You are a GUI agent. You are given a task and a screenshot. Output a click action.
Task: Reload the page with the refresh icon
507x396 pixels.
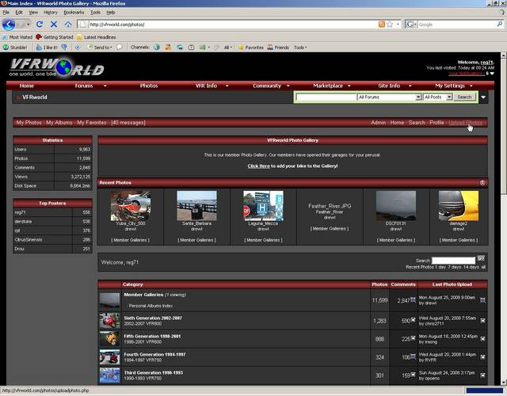(40, 25)
